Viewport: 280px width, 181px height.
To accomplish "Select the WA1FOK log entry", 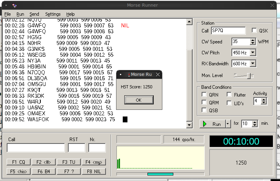I will [60, 119].
